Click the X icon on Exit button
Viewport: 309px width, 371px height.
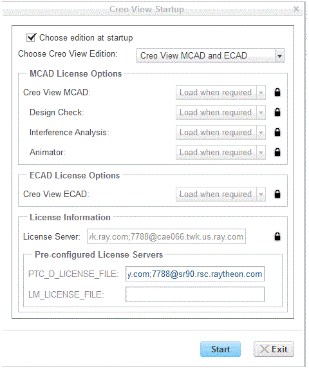[x=265, y=349]
